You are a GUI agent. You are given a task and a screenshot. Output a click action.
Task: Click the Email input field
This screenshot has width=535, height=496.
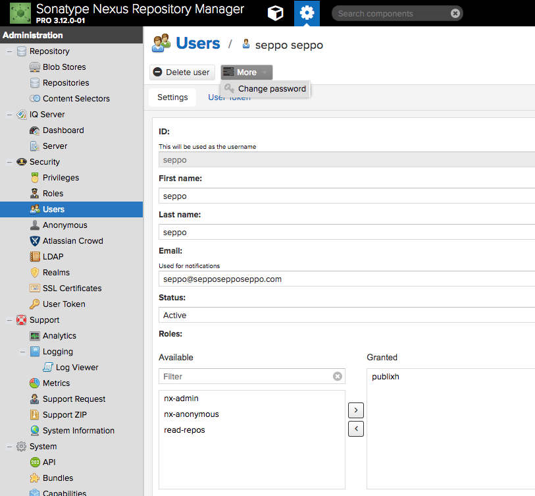[347, 279]
